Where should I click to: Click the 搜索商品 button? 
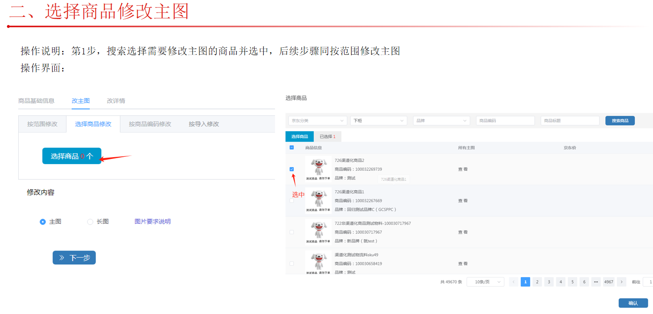click(620, 121)
